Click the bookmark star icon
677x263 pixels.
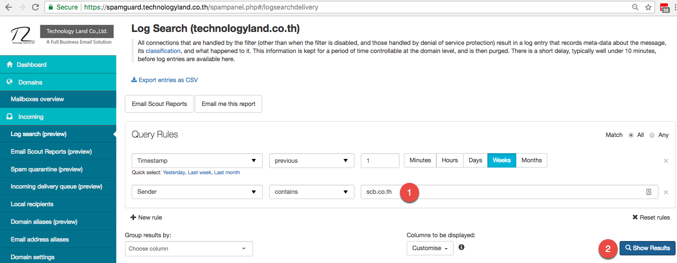point(648,7)
